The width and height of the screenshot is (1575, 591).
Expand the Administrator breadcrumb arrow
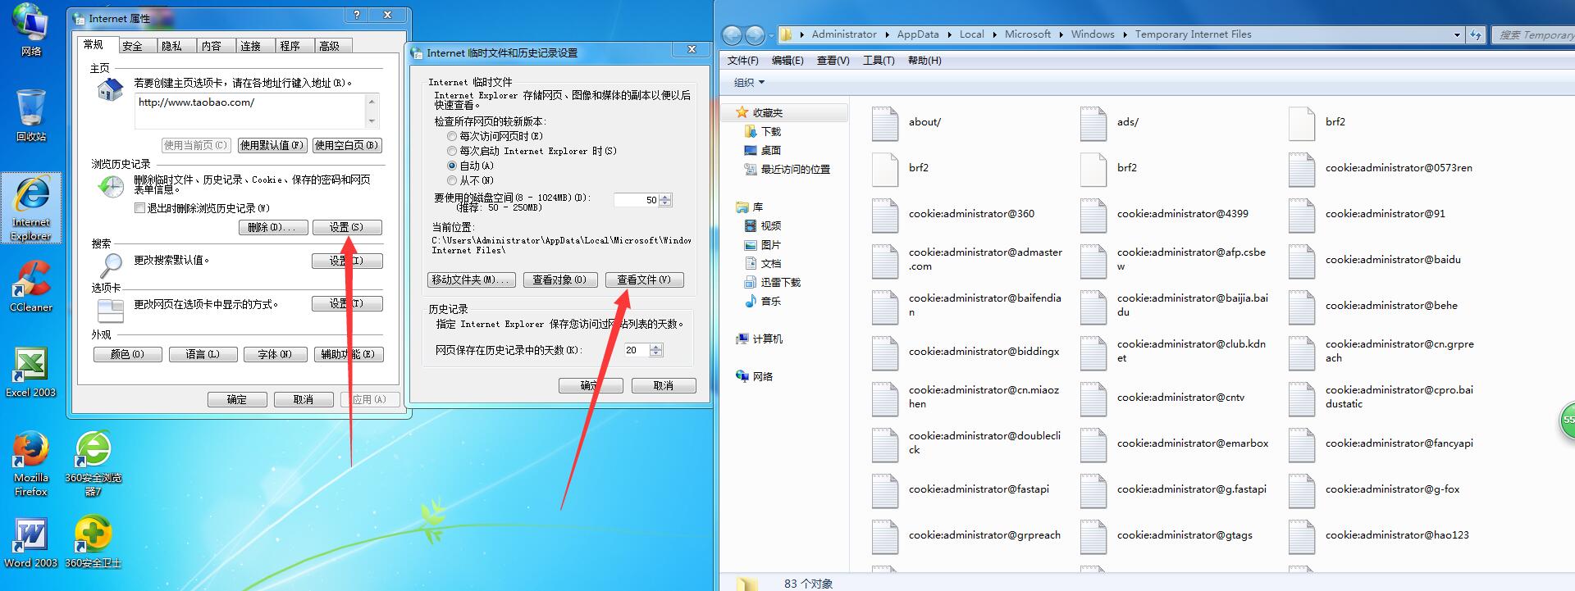887,34
